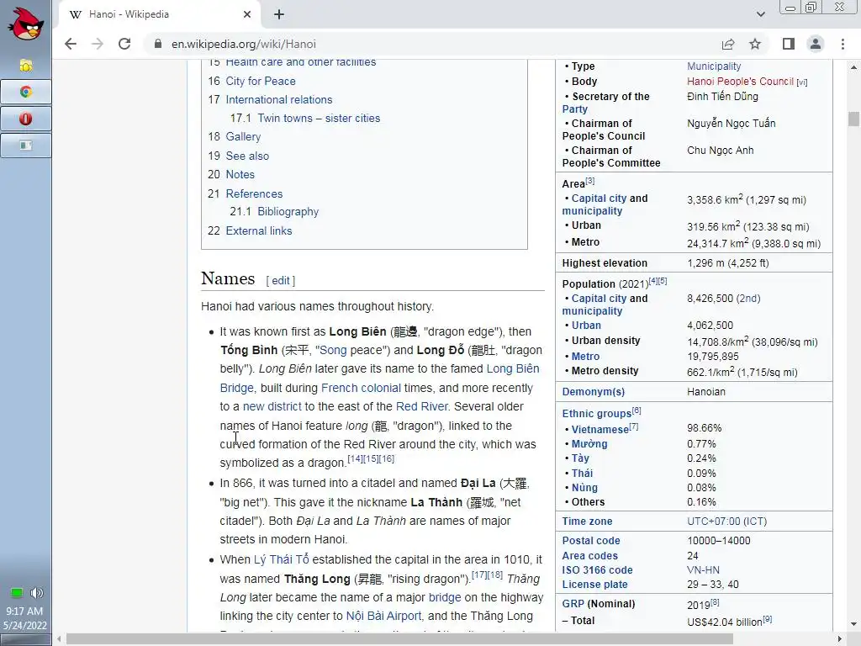Viewport: 861px width, 646px height.
Task: Jump to References section
Action: (254, 194)
